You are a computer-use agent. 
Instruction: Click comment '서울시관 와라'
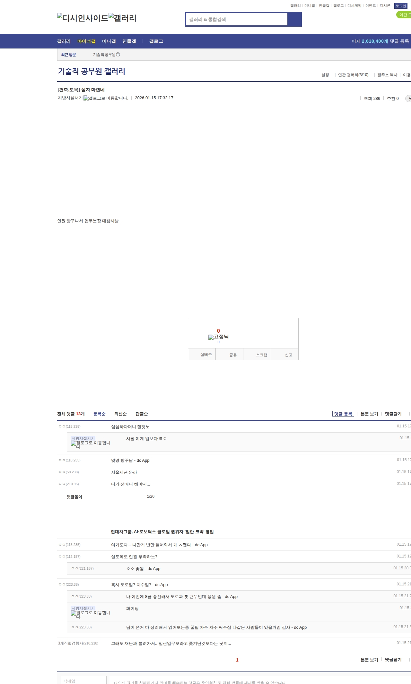124,472
